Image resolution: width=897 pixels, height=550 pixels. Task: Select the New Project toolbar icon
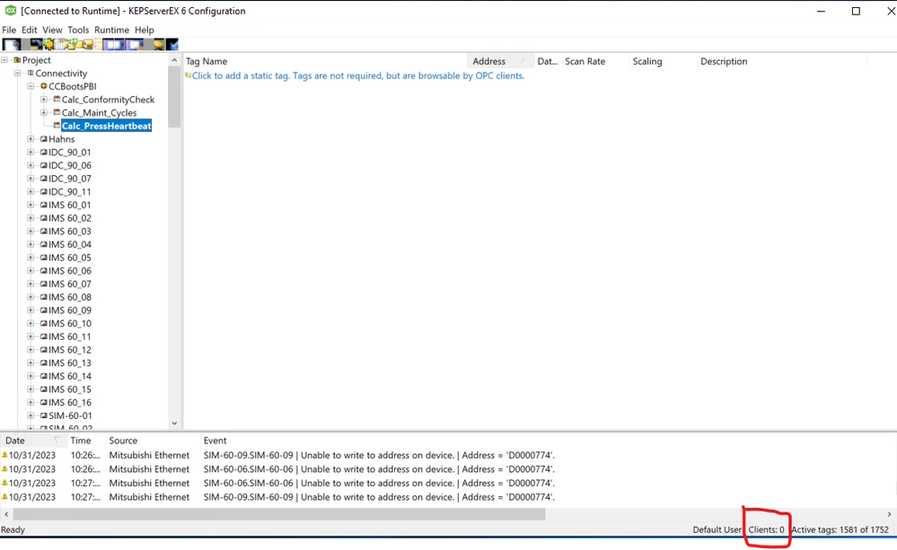click(x=10, y=43)
